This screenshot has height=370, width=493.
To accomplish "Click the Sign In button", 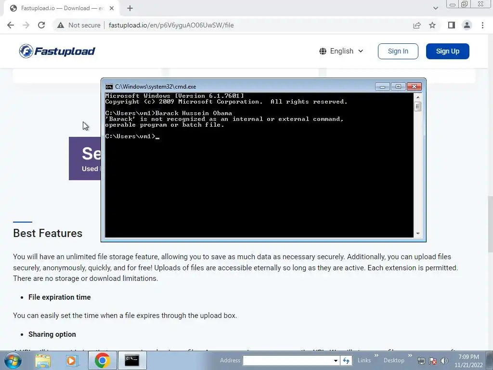I will 398,51.
